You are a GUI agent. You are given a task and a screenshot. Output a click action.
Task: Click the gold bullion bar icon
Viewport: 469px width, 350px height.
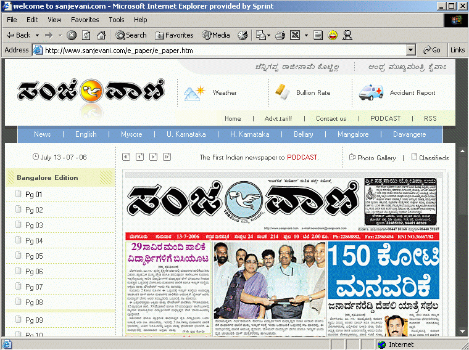click(283, 92)
